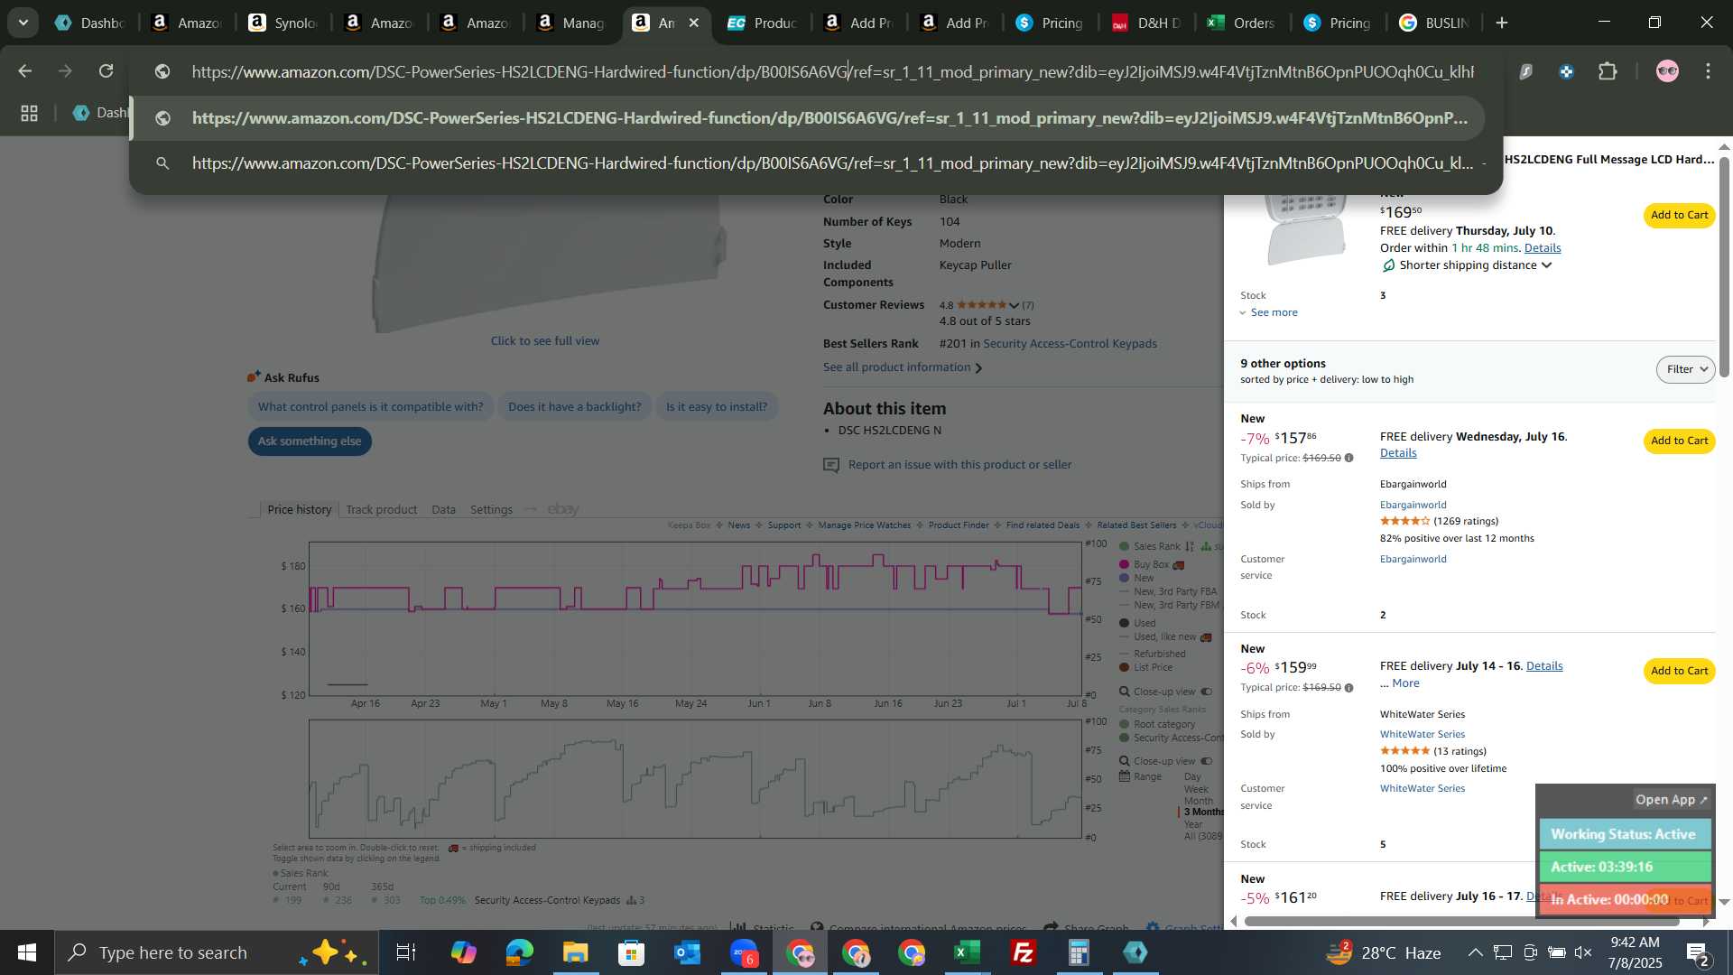The image size is (1733, 975).
Task: Expand Shorter shipping distance chevron
Action: 1546,265
